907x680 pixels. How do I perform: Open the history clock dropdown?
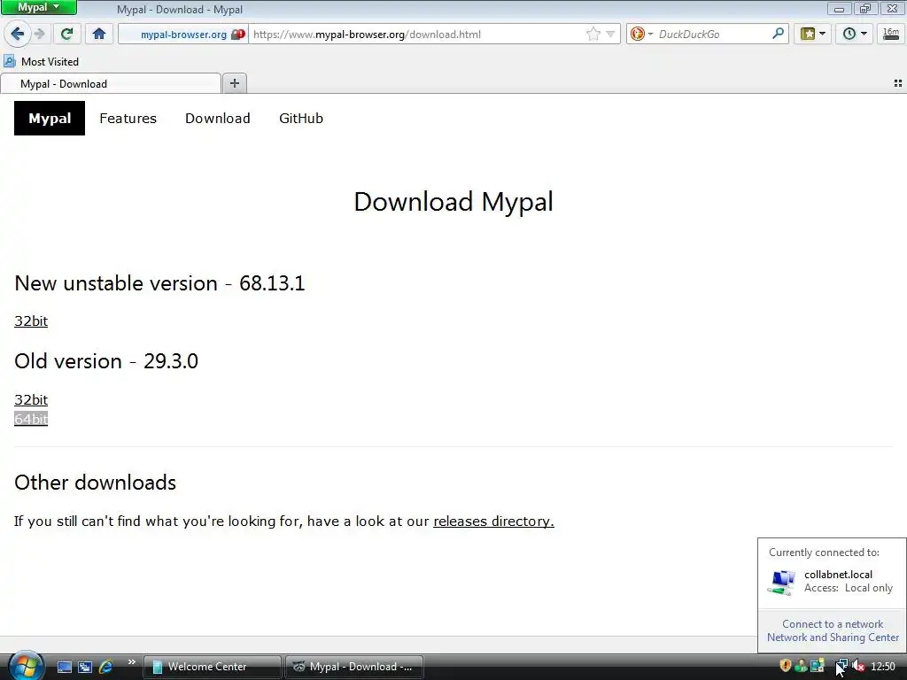(x=854, y=34)
